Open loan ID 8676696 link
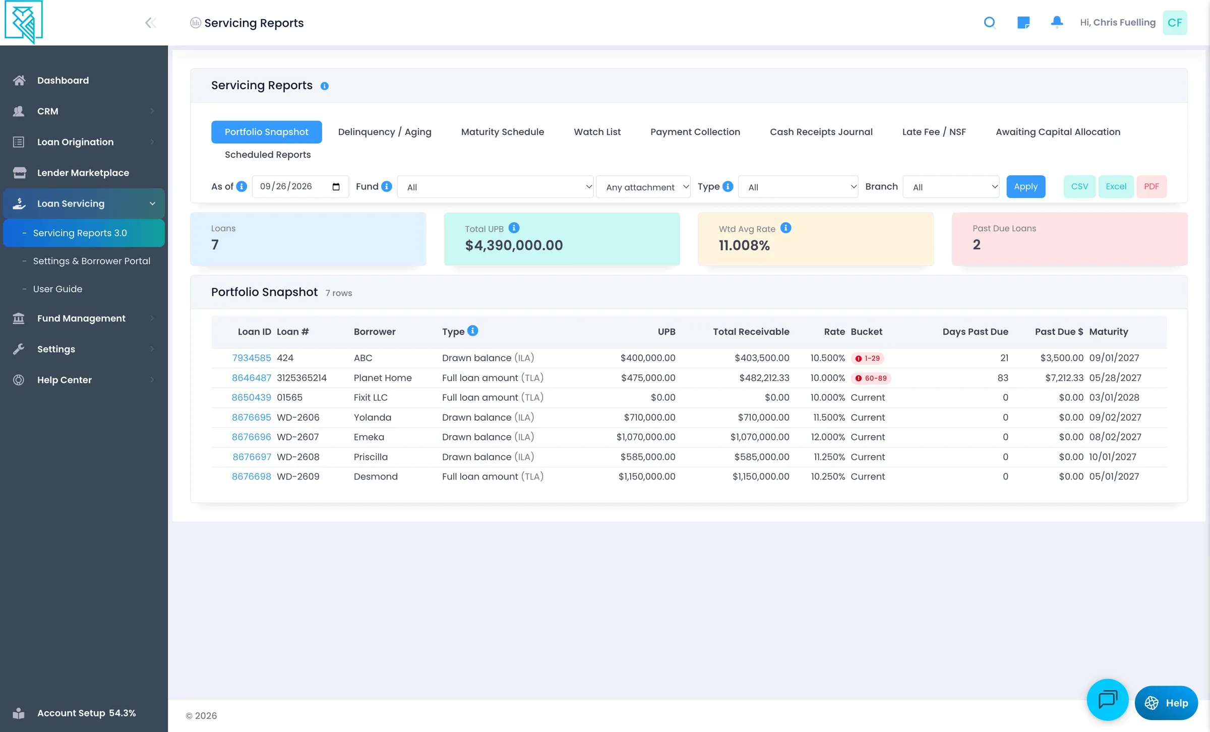Image resolution: width=1210 pixels, height=732 pixels. pyautogui.click(x=252, y=437)
